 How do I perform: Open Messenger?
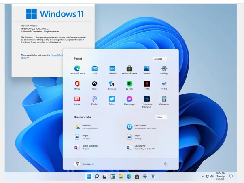[x=129, y=101]
